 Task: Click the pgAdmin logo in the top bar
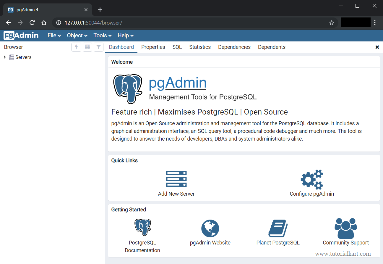click(21, 35)
